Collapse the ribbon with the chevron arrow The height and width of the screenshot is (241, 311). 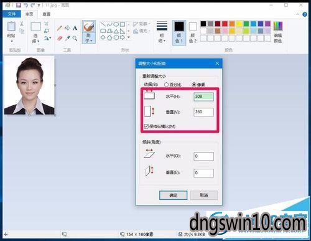tap(298, 14)
